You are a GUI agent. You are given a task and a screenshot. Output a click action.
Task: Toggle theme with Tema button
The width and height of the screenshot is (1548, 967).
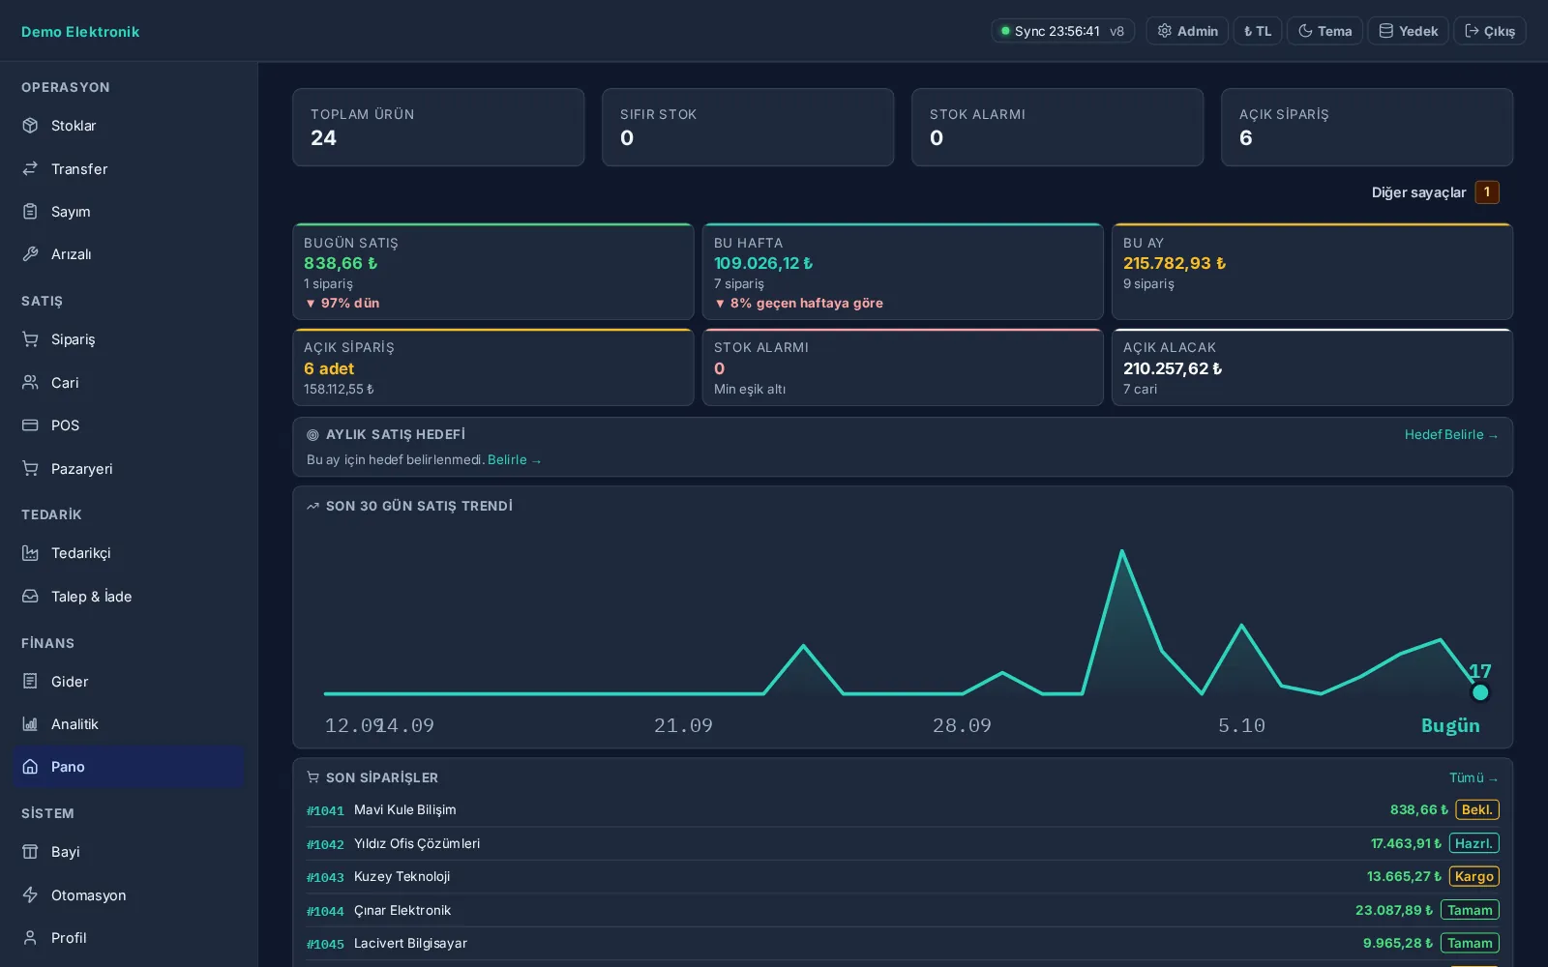[x=1325, y=31]
